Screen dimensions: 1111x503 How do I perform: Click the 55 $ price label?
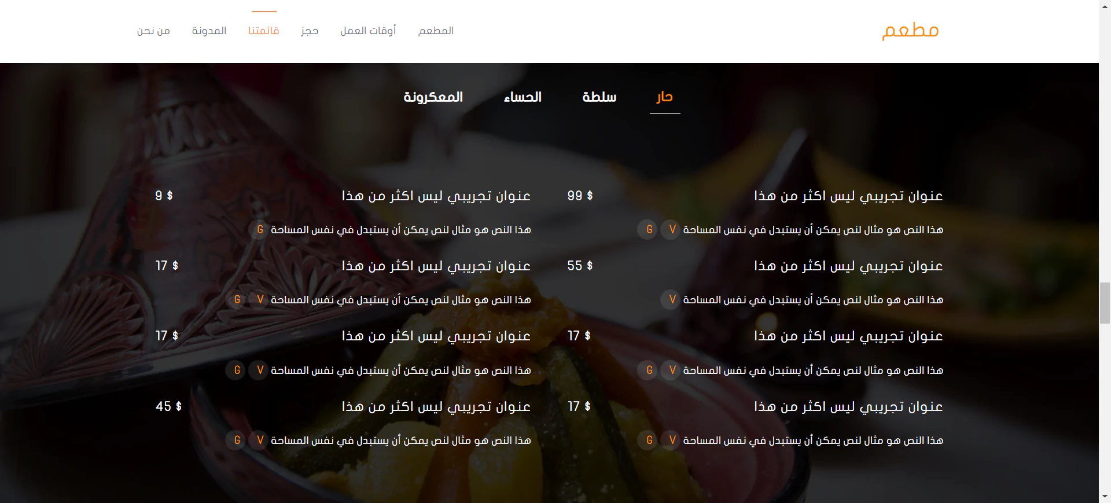click(x=580, y=266)
